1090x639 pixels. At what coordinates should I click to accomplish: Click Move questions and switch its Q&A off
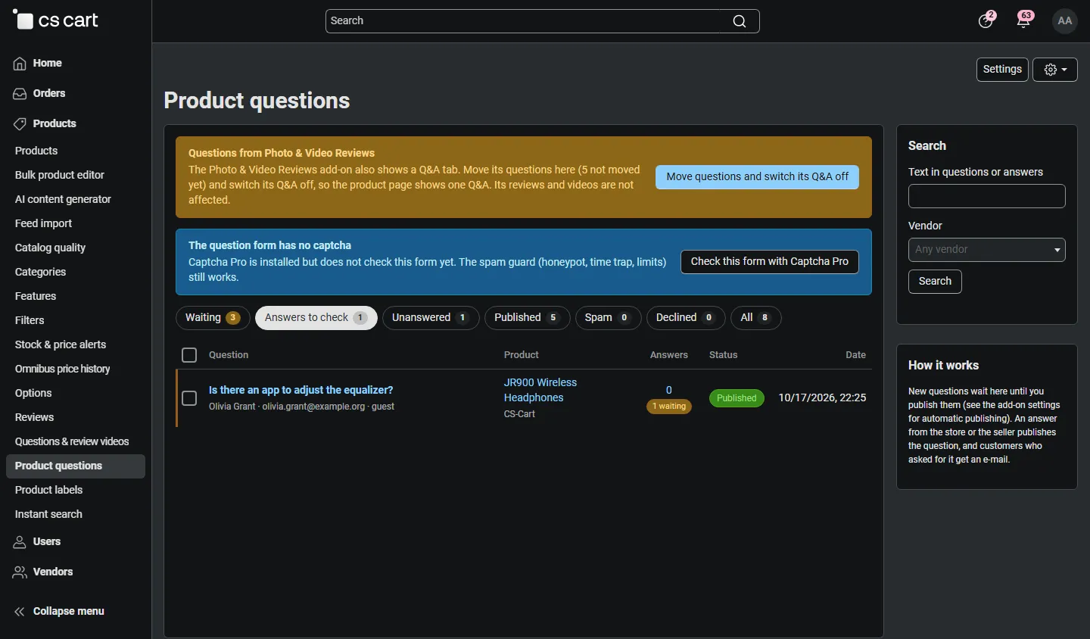coord(757,177)
